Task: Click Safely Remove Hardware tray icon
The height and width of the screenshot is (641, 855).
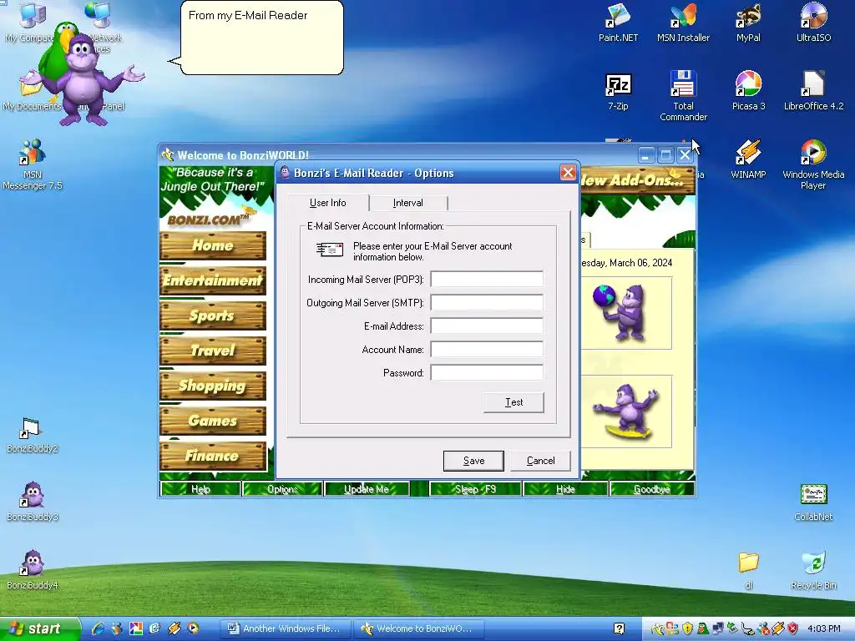Action: tap(732, 629)
